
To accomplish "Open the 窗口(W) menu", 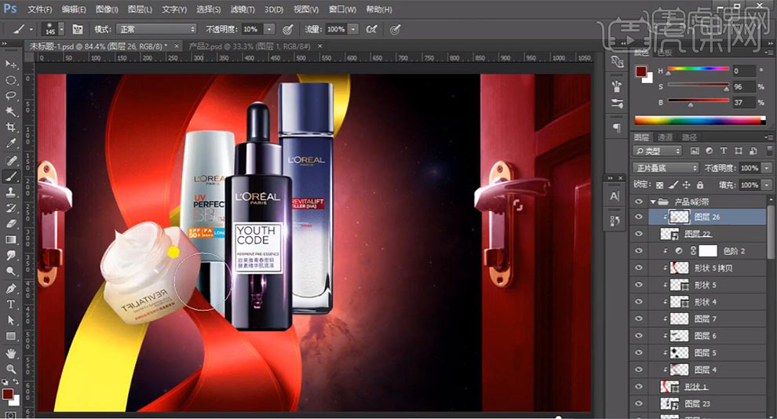I will [x=342, y=9].
